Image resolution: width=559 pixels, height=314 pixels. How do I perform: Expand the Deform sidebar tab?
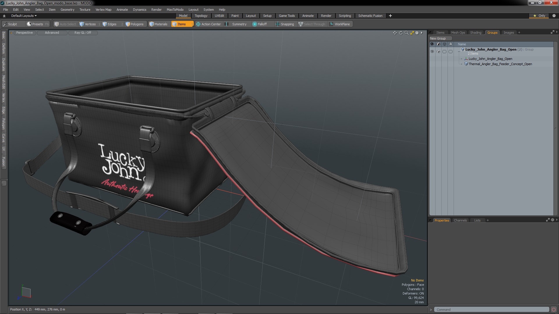[x=3, y=49]
